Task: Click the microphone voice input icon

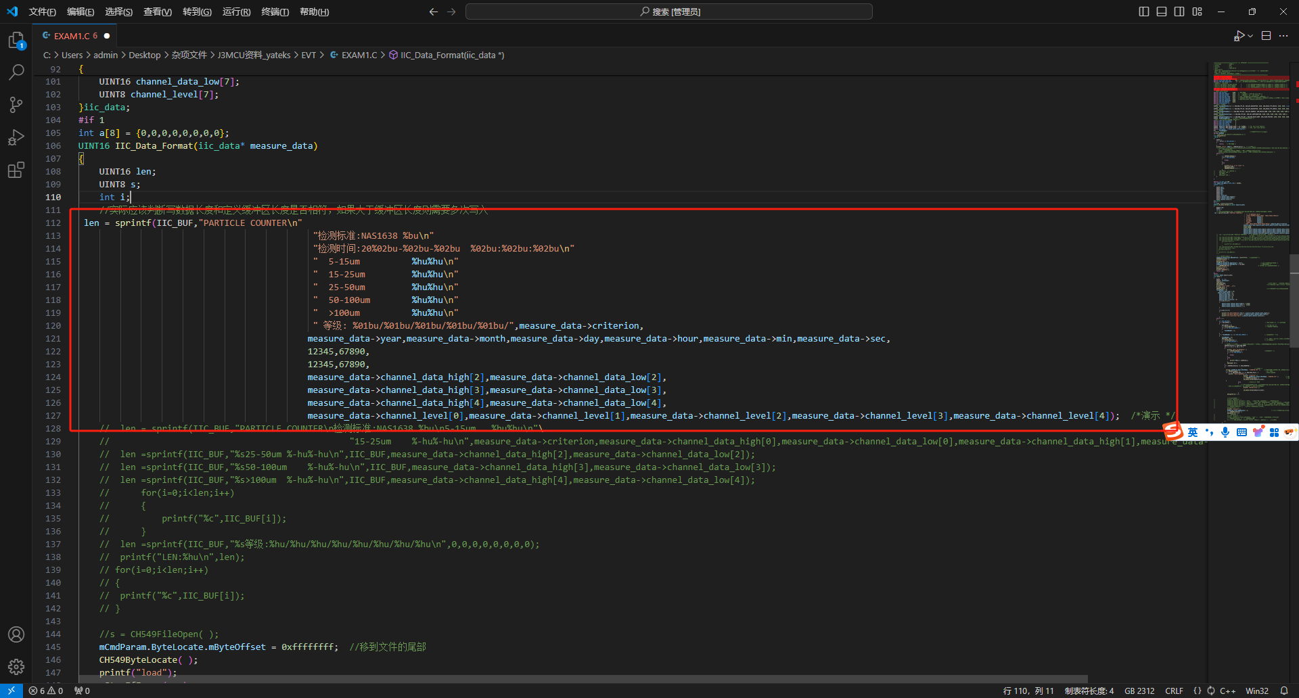Action: point(1225,432)
